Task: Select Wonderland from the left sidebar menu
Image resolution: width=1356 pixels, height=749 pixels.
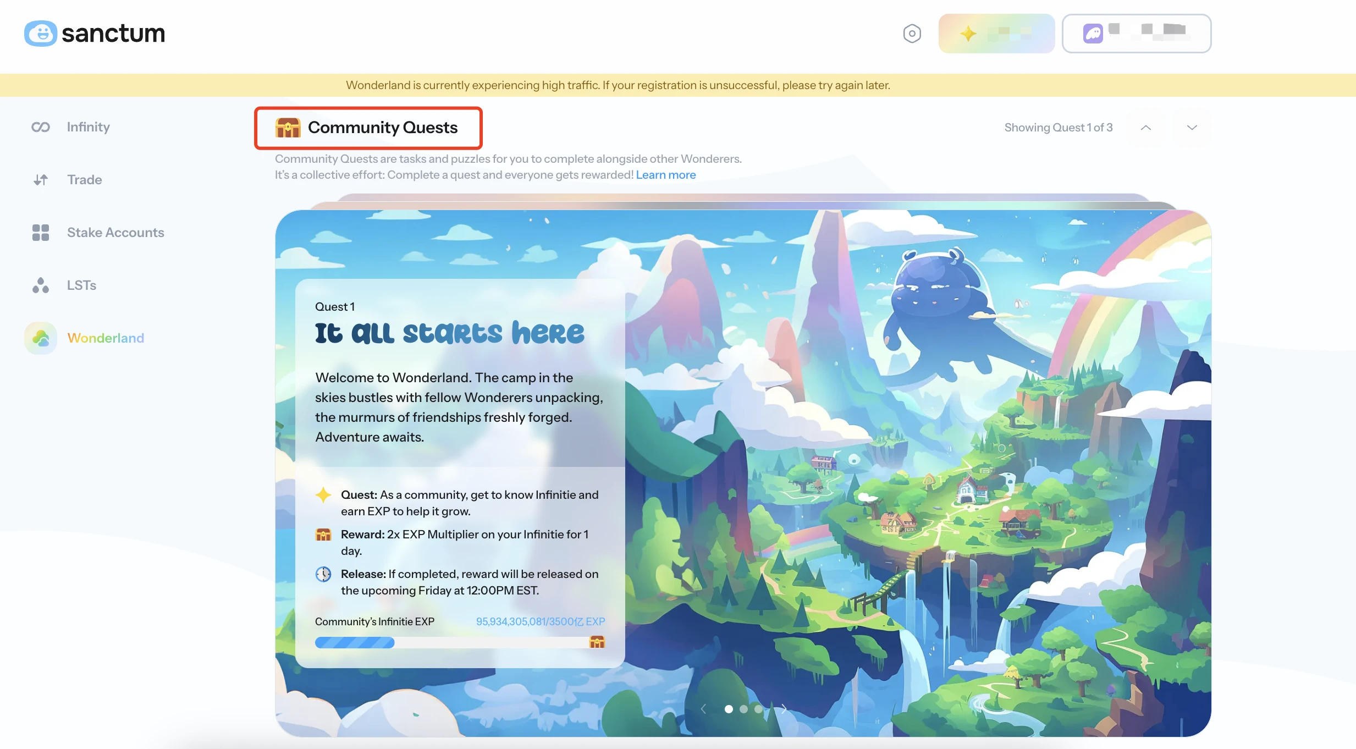Action: [105, 337]
